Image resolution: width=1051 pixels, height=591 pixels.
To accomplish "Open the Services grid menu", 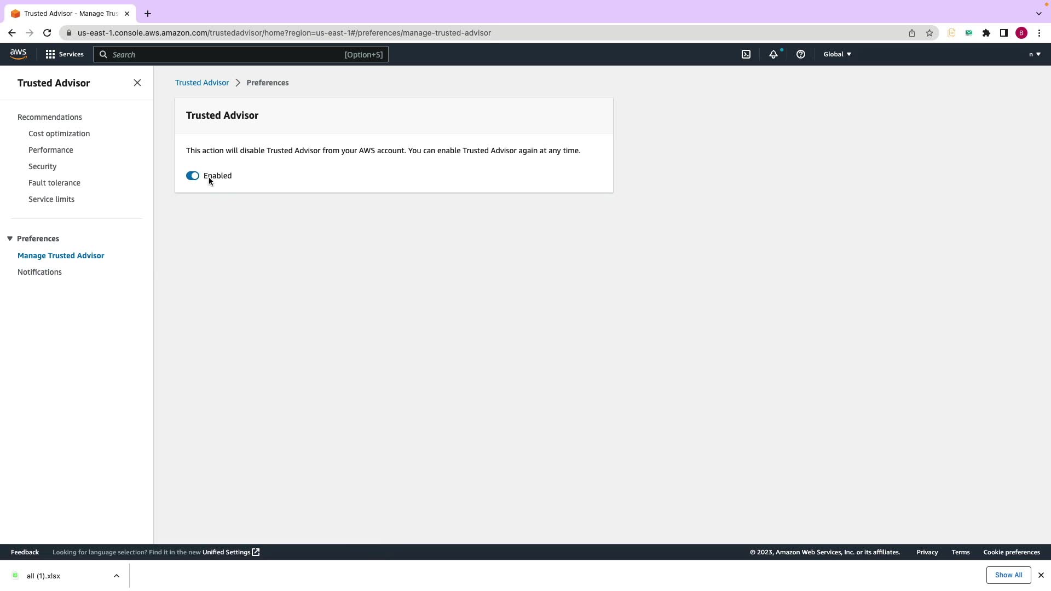I will (65, 54).
